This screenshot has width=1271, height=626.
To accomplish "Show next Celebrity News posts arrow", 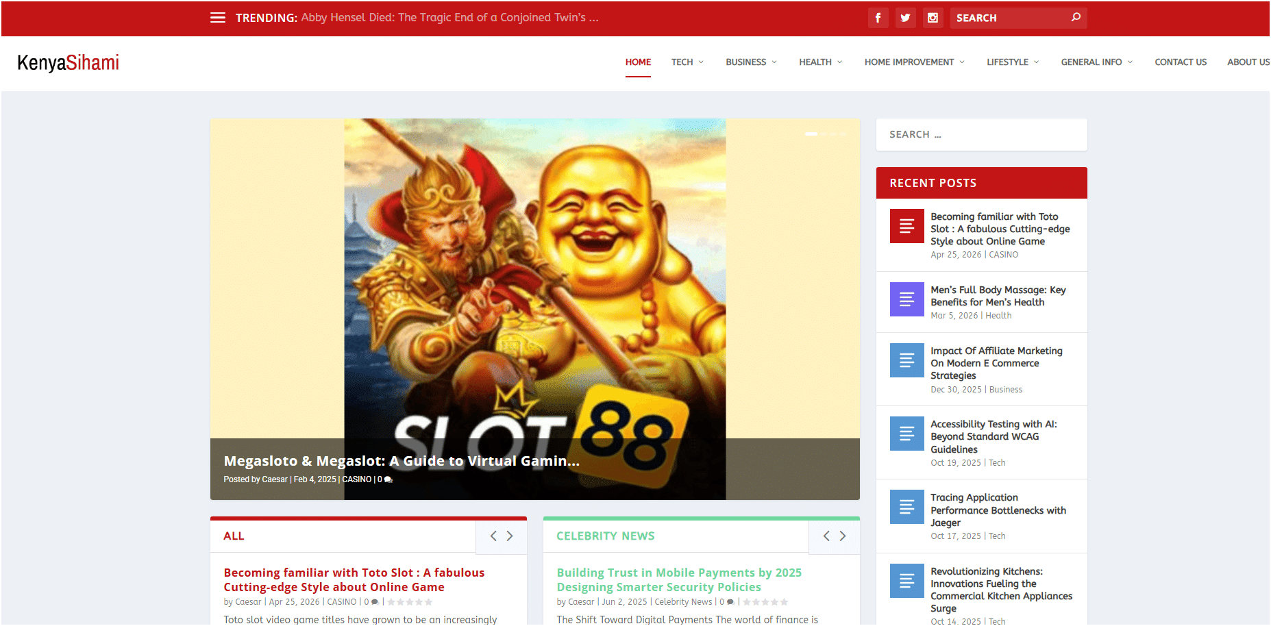I will click(x=843, y=536).
